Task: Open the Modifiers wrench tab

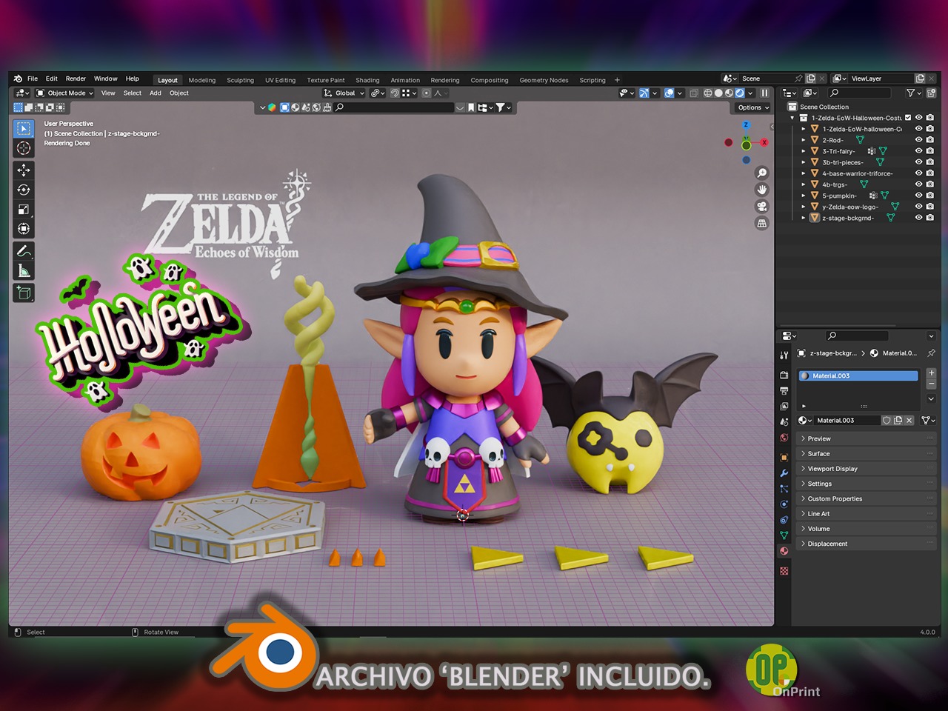Action: 784,473
